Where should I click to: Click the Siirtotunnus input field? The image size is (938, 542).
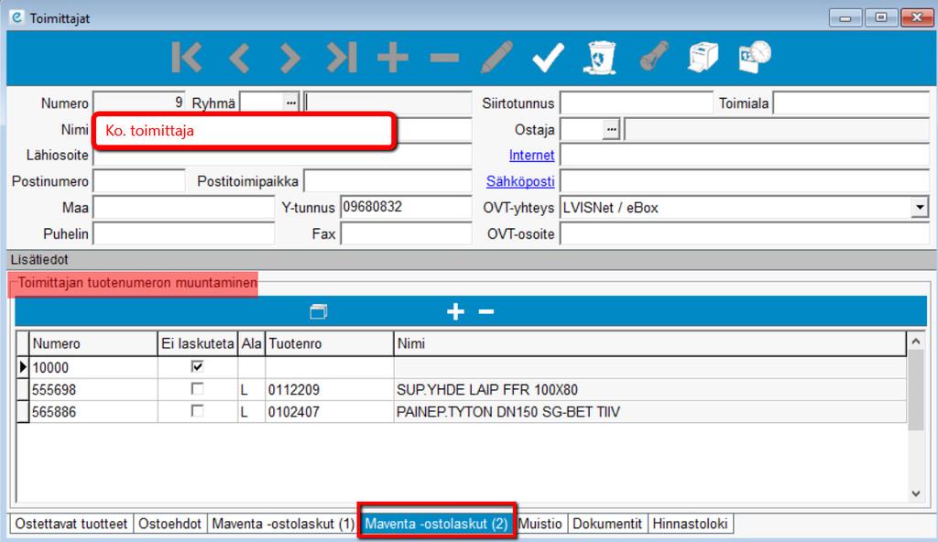coord(636,103)
